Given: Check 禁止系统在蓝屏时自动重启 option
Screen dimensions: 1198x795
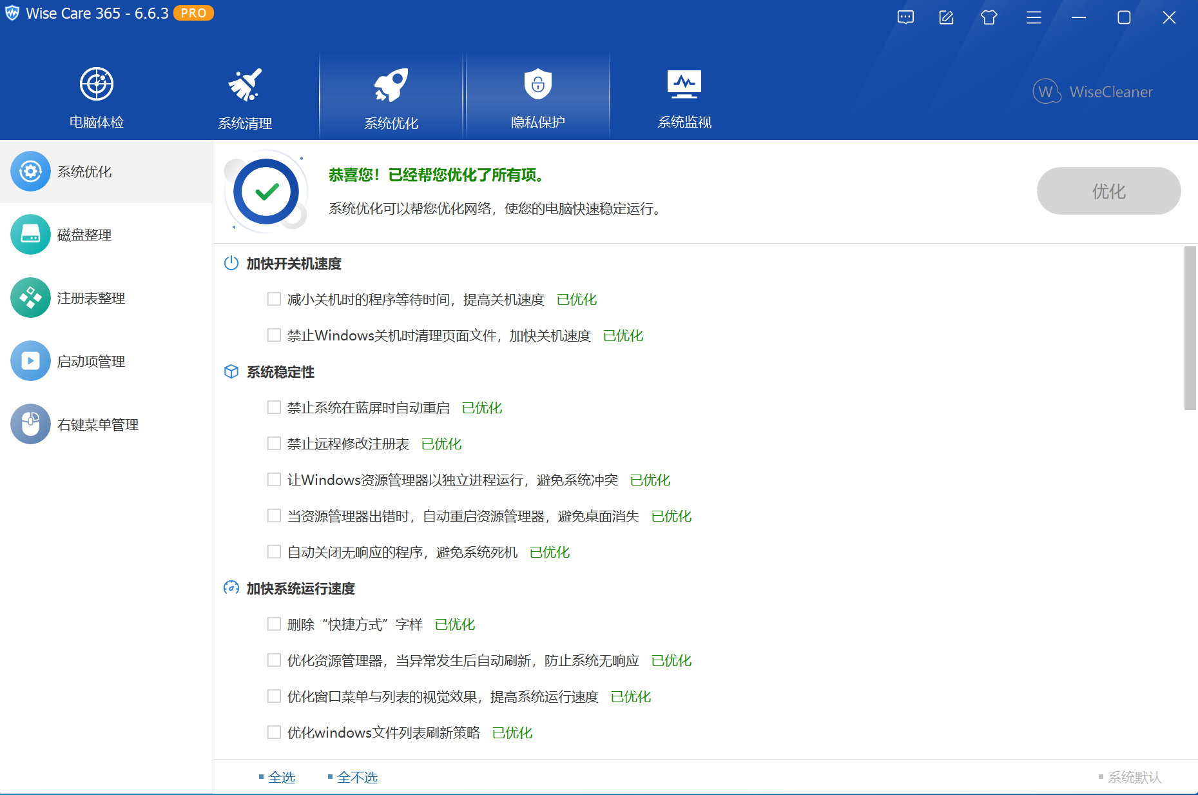Looking at the screenshot, I should [x=274, y=407].
